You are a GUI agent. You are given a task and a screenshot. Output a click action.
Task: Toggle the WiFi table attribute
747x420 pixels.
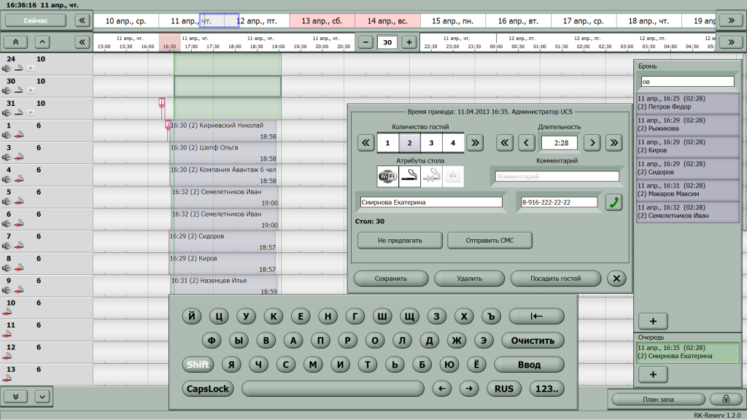[x=387, y=176]
